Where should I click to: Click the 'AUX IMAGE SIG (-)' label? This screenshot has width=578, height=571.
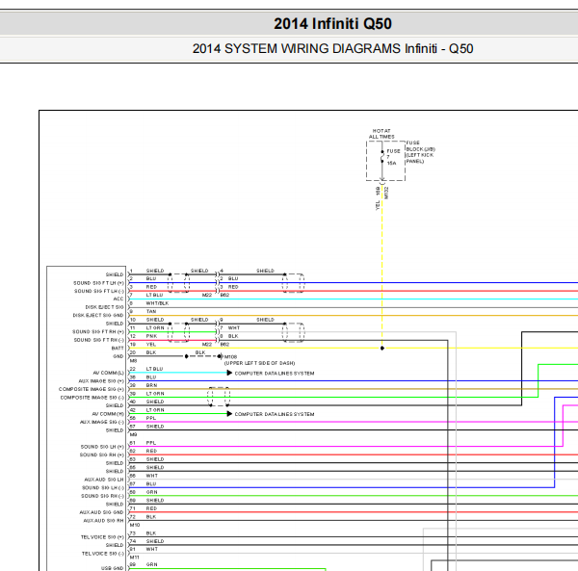pyautogui.click(x=102, y=422)
